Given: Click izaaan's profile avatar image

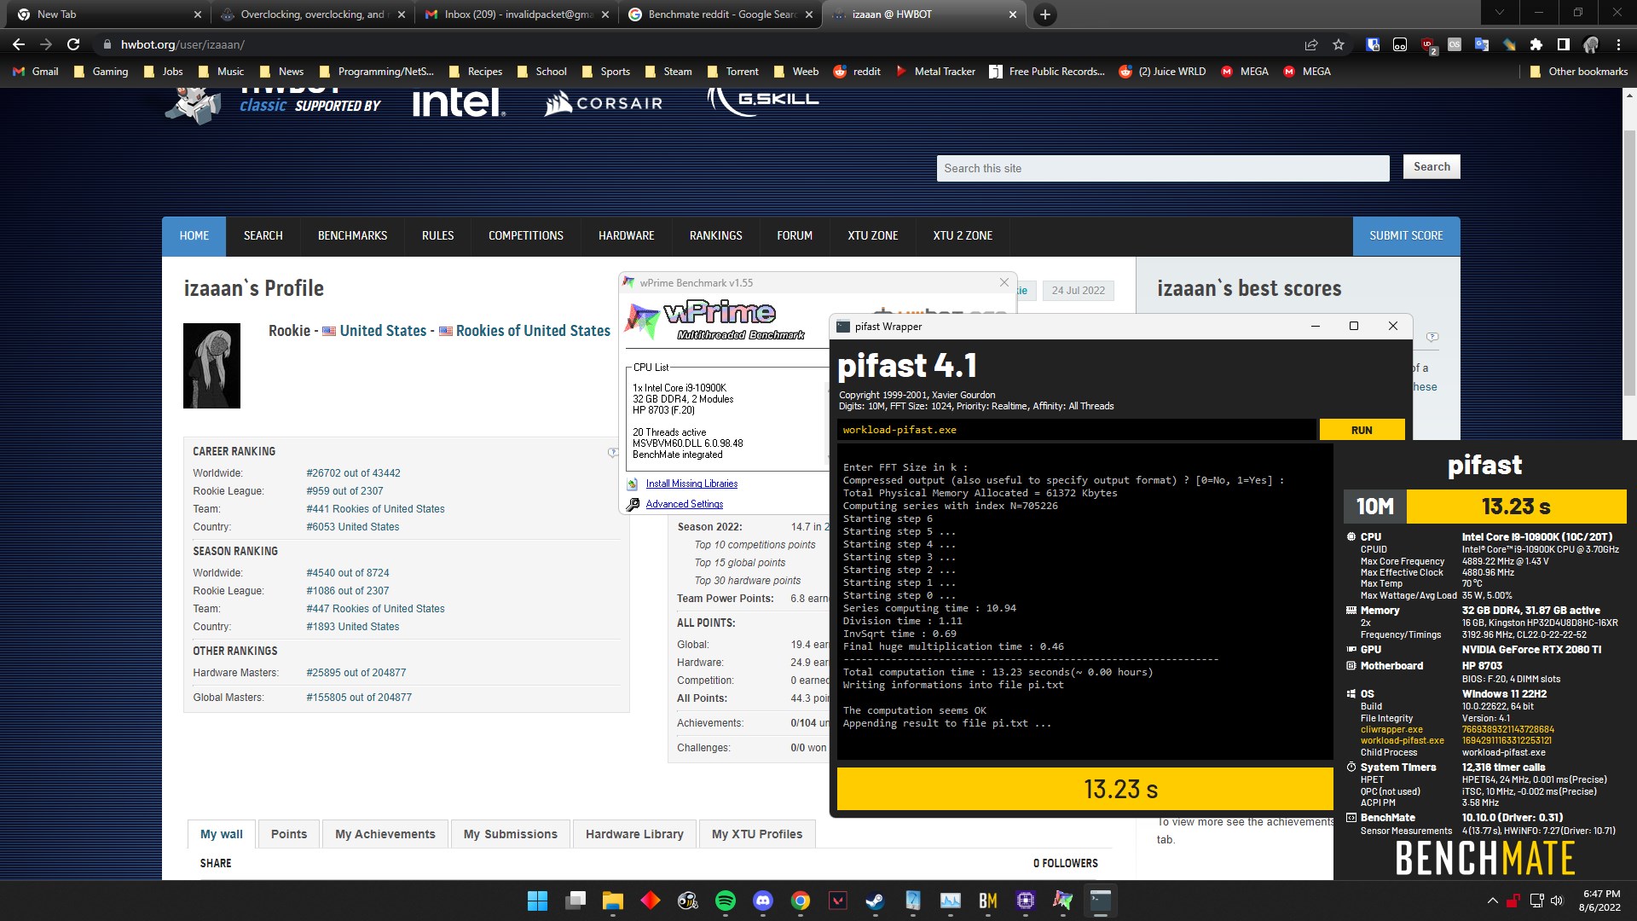Looking at the screenshot, I should [x=211, y=366].
